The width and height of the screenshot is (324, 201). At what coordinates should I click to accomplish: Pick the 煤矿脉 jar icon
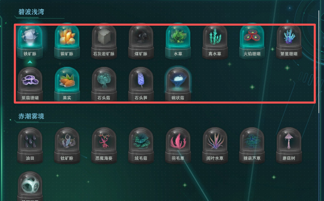coord(141,41)
